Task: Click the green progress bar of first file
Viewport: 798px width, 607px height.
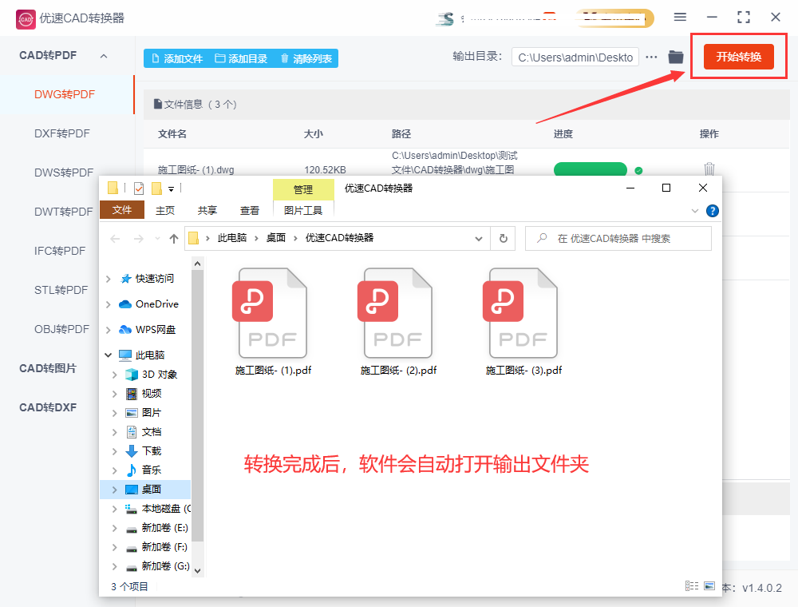Action: click(590, 169)
